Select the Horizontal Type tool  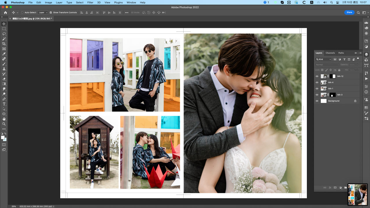click(x=4, y=104)
